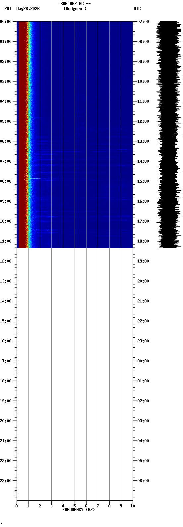Viewport: 183px width, 527px height.
Task: Click the '06:00' PDT time label
Action: click(x=6, y=141)
